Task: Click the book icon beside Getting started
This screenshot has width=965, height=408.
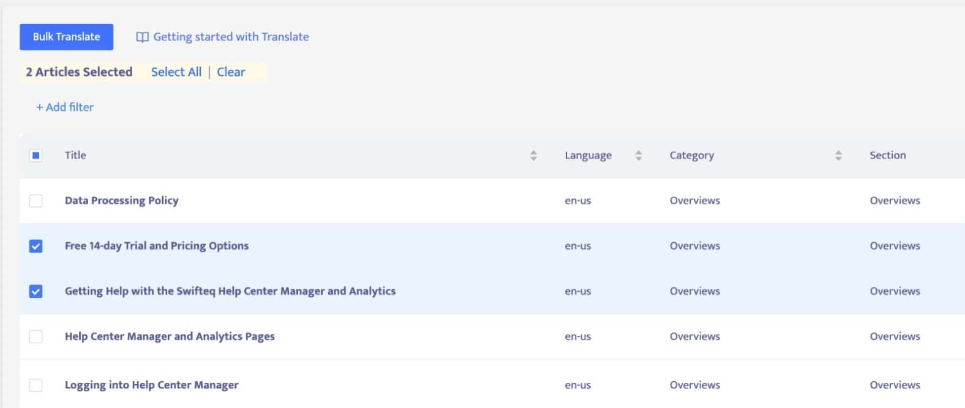Action: 142,37
